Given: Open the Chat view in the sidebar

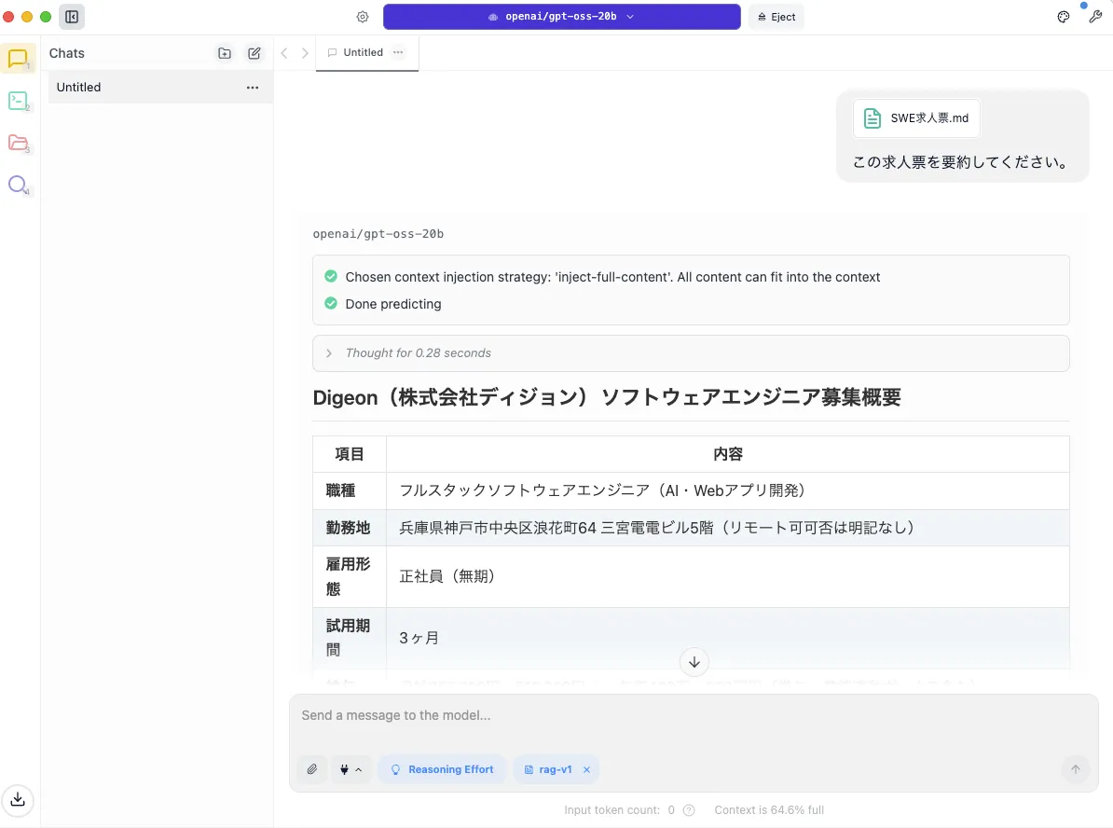Looking at the screenshot, I should (x=18, y=59).
